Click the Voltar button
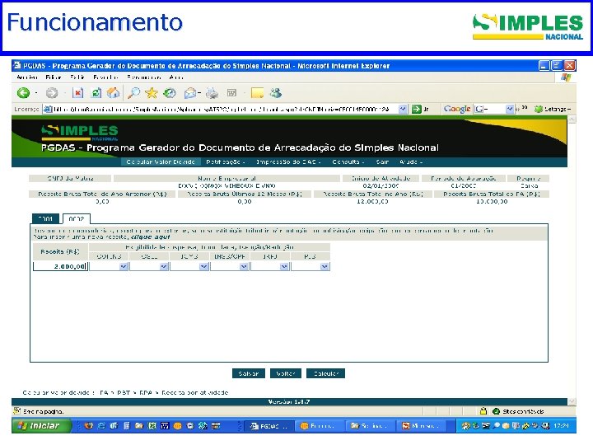The image size is (593, 445). coord(286,373)
